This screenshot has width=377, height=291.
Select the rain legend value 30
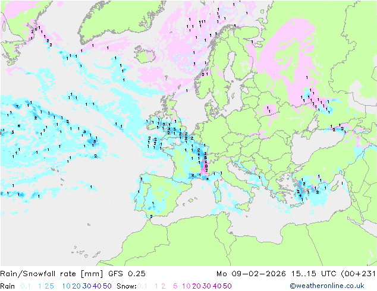[x=87, y=286]
